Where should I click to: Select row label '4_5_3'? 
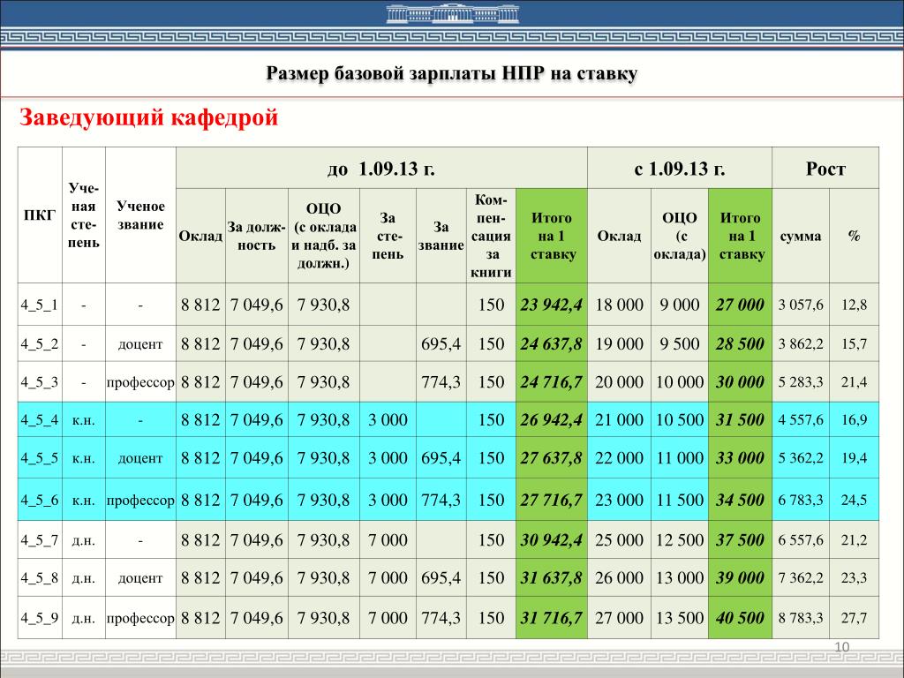pos(40,381)
